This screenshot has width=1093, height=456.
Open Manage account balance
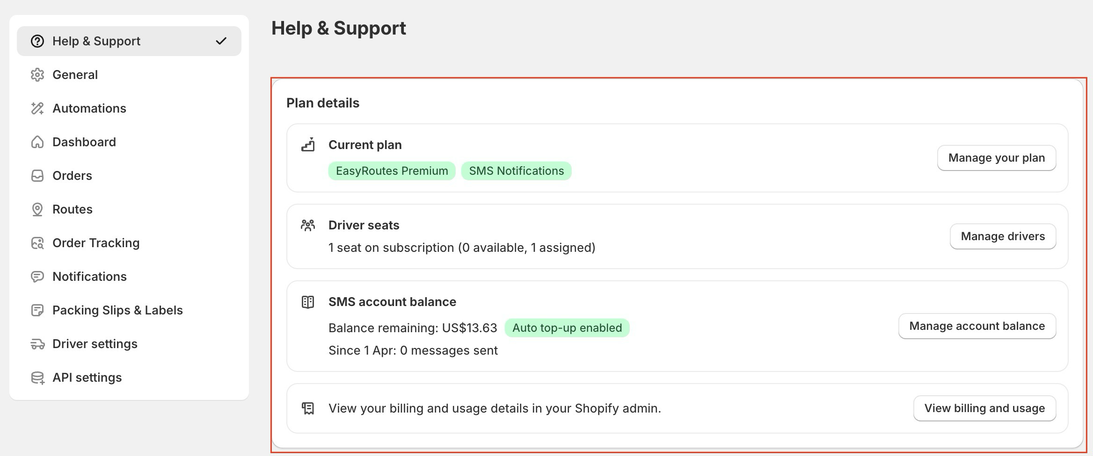tap(977, 326)
